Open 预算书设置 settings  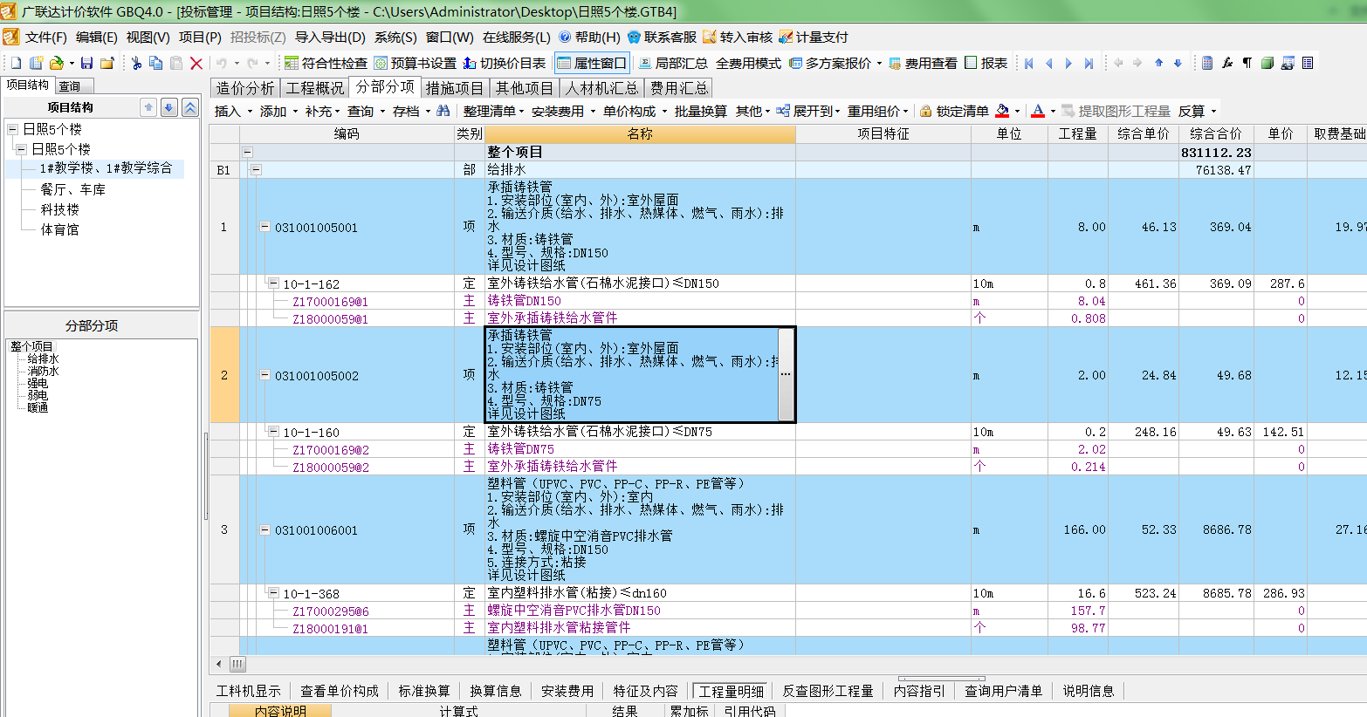point(416,63)
